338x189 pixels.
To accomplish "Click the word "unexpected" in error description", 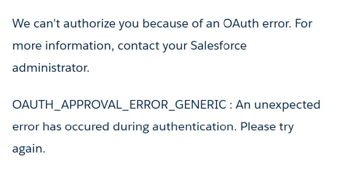I will pyautogui.click(x=287, y=105).
